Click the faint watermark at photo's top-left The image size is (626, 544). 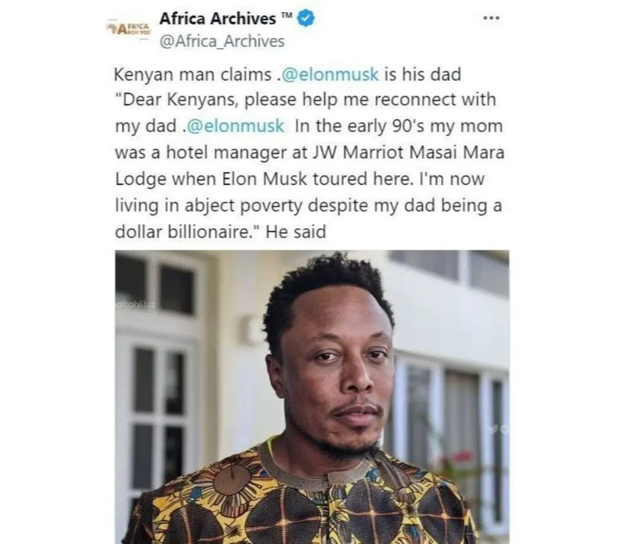[136, 304]
